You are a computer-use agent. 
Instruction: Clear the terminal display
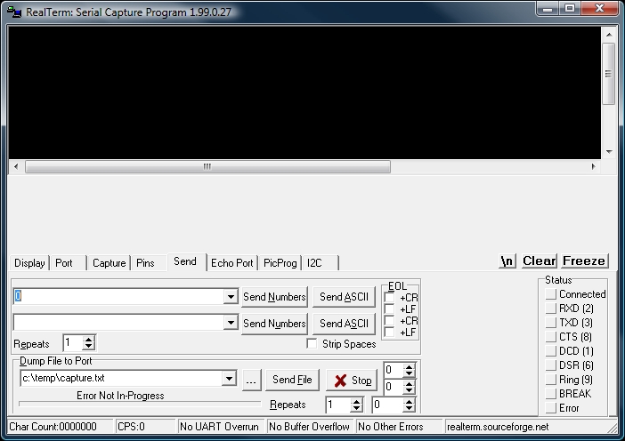coord(540,261)
